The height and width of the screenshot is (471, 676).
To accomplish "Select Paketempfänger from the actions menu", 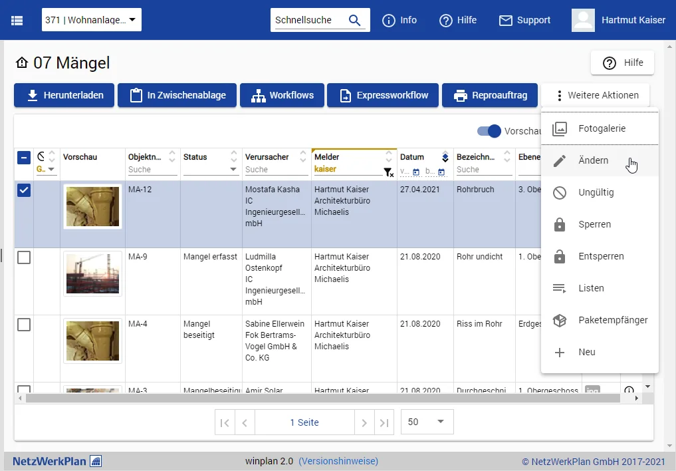I will point(600,320).
